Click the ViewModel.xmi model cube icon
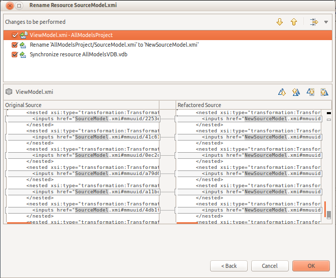Screen dimensions: 336x278 (9, 92)
